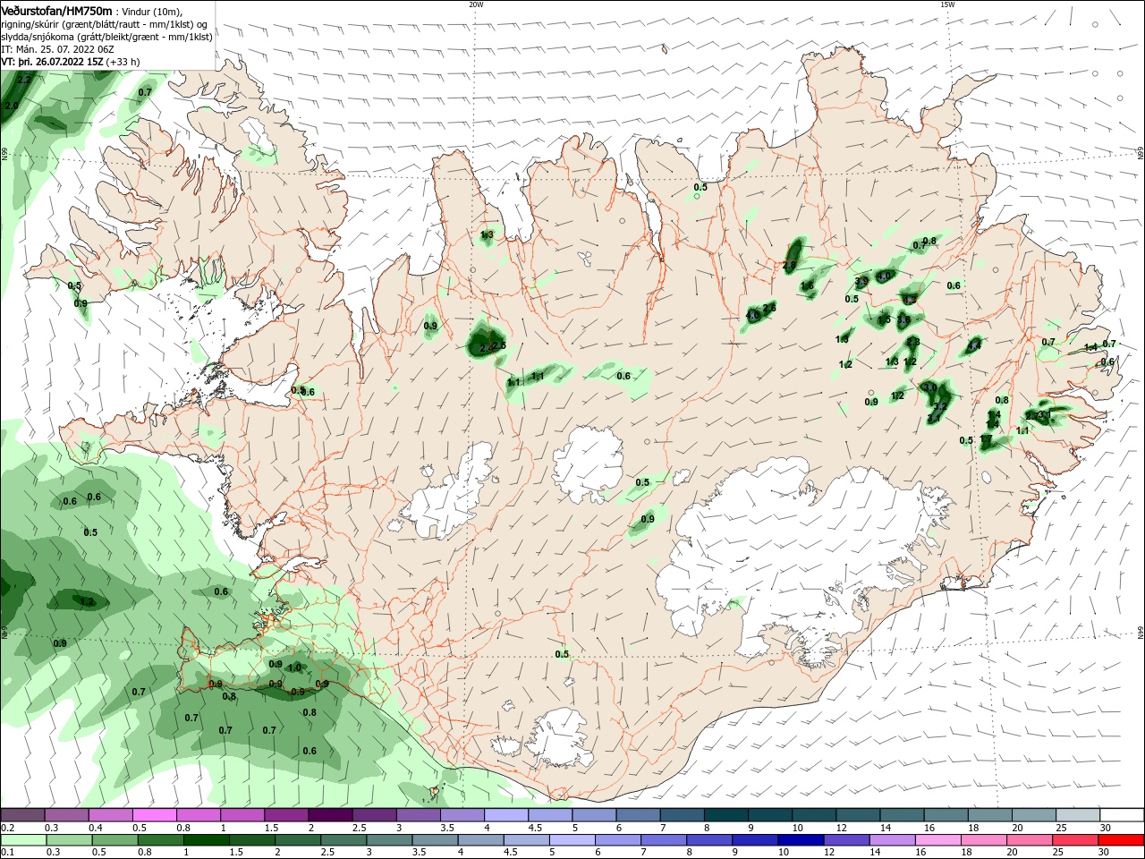
Task: Pick upper legend swatch between 1.5 and 2
Action: tap(285, 815)
